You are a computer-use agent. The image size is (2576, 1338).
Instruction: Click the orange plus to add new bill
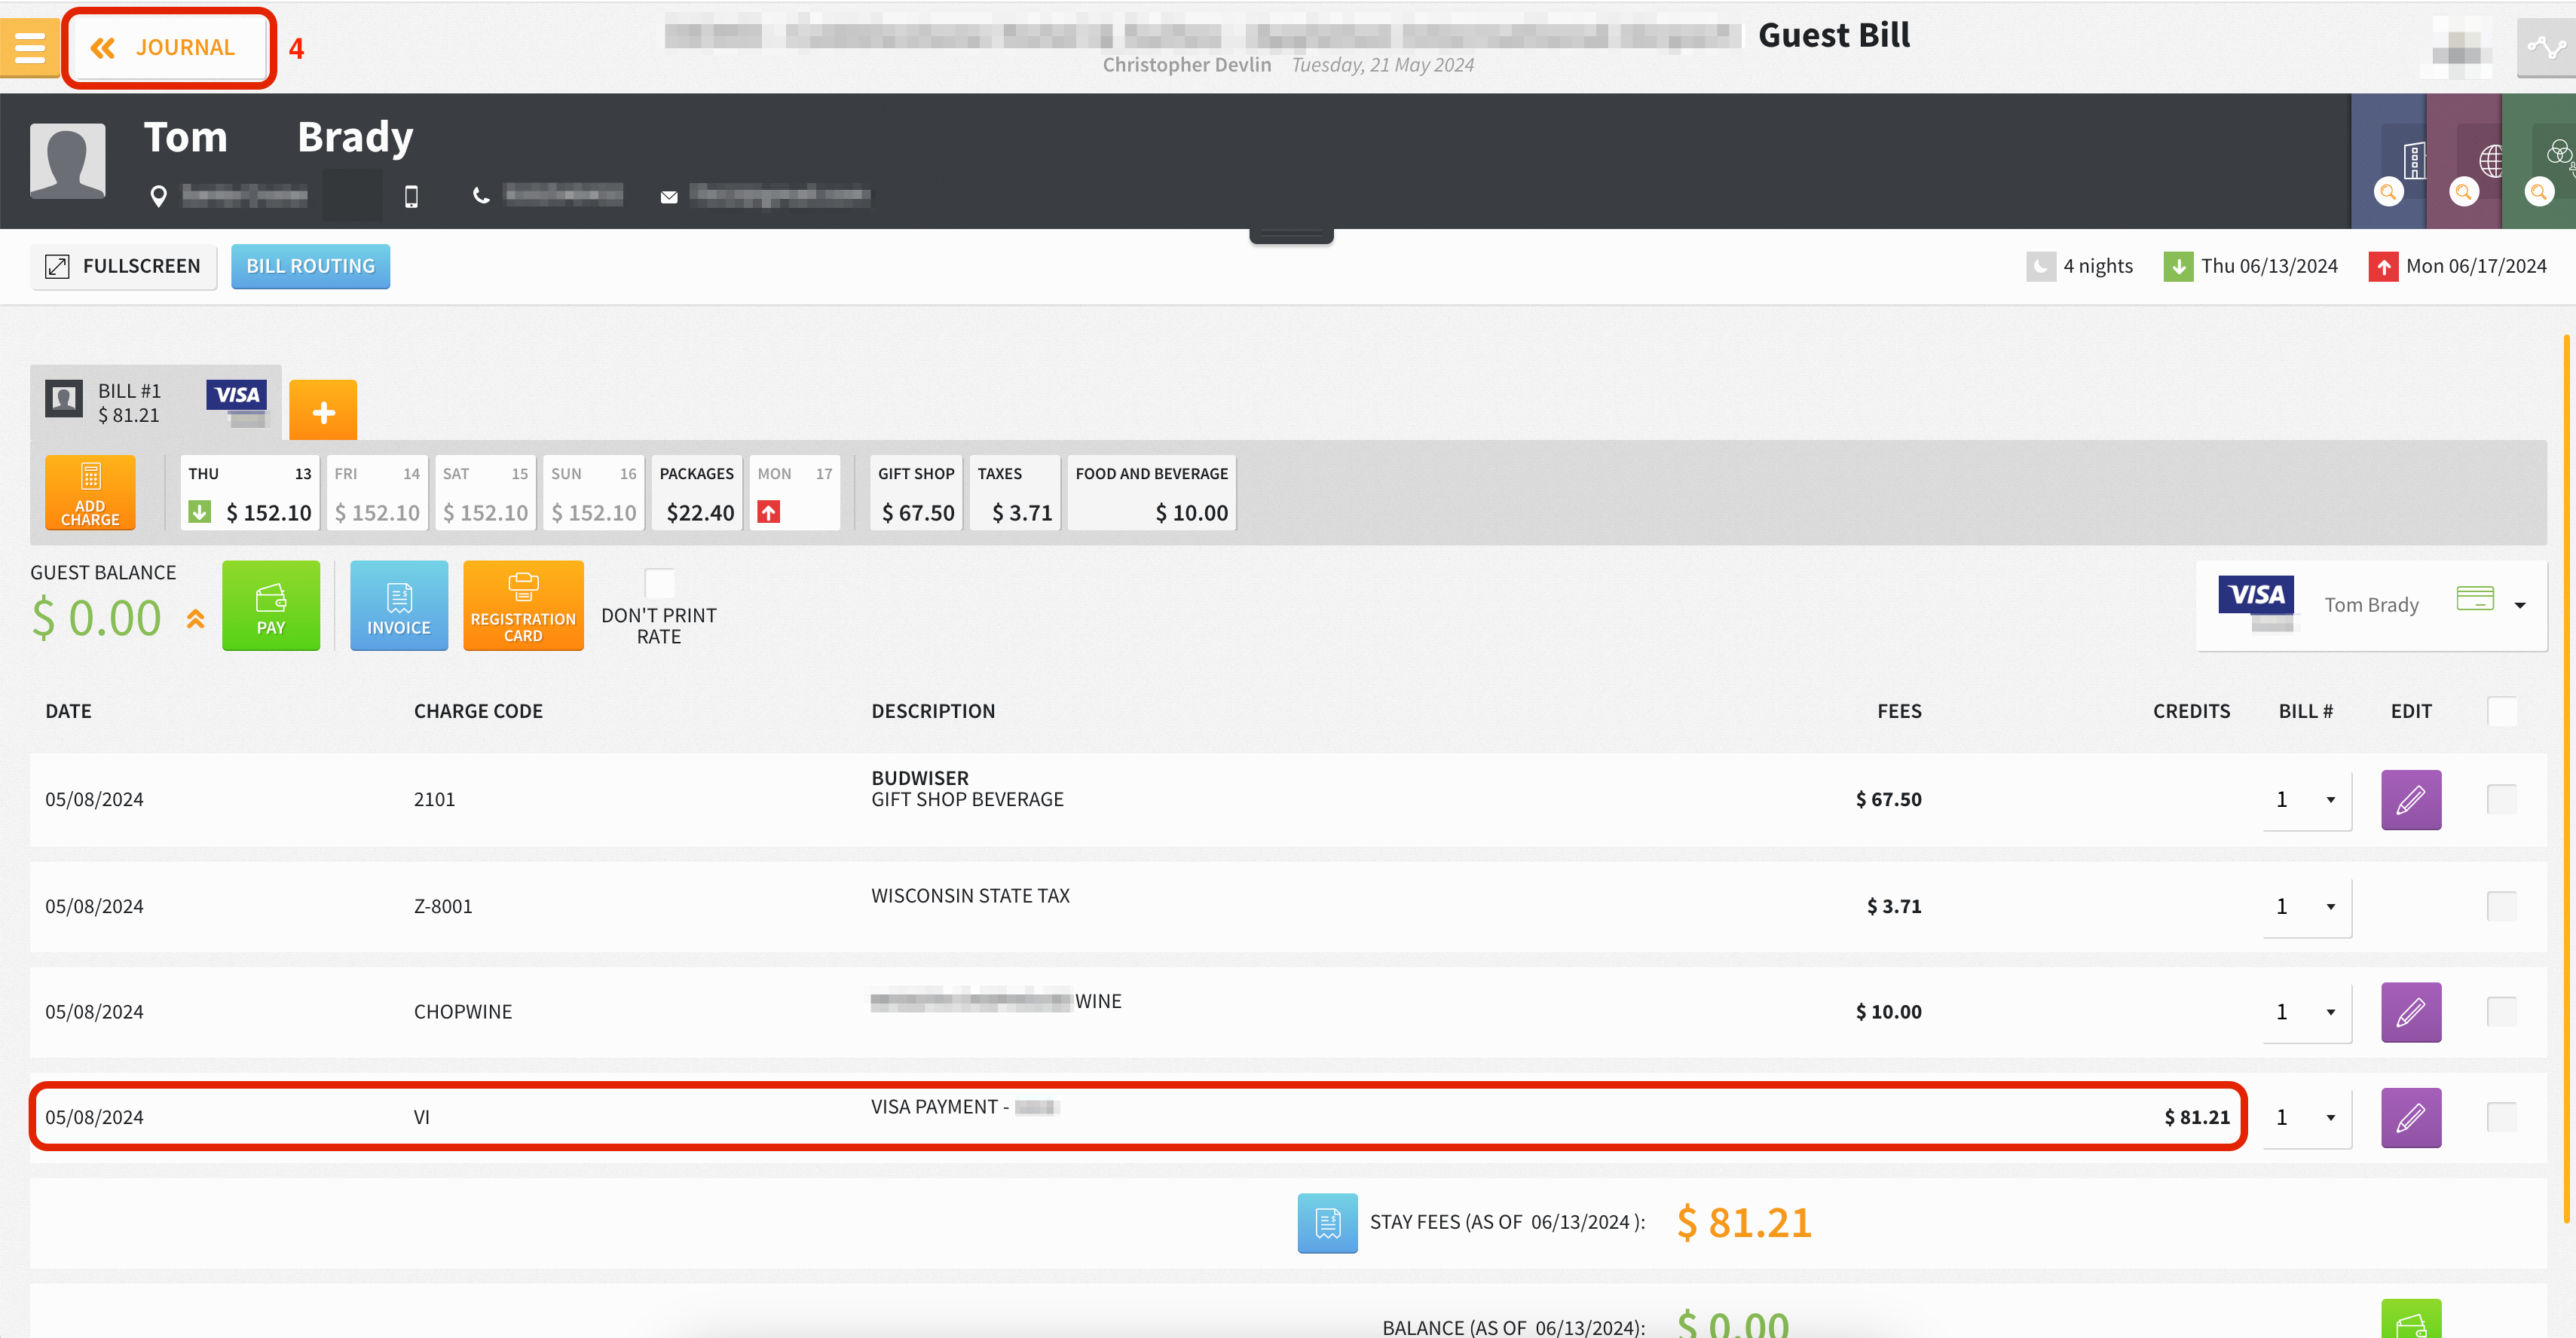(323, 411)
